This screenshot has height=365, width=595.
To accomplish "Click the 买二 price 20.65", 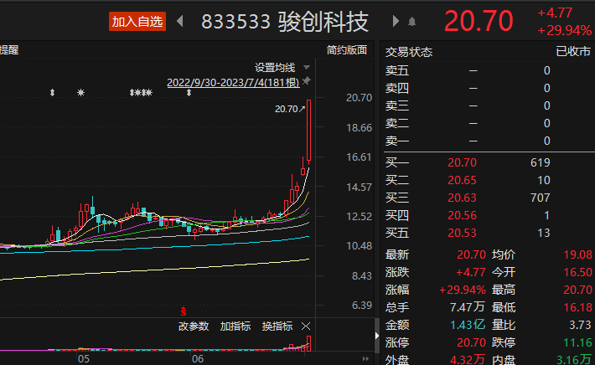I will point(462,180).
